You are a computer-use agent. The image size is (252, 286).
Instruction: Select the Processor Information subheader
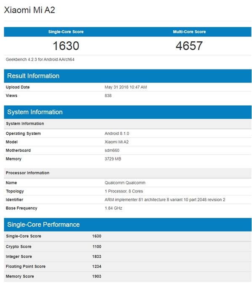click(x=128, y=173)
